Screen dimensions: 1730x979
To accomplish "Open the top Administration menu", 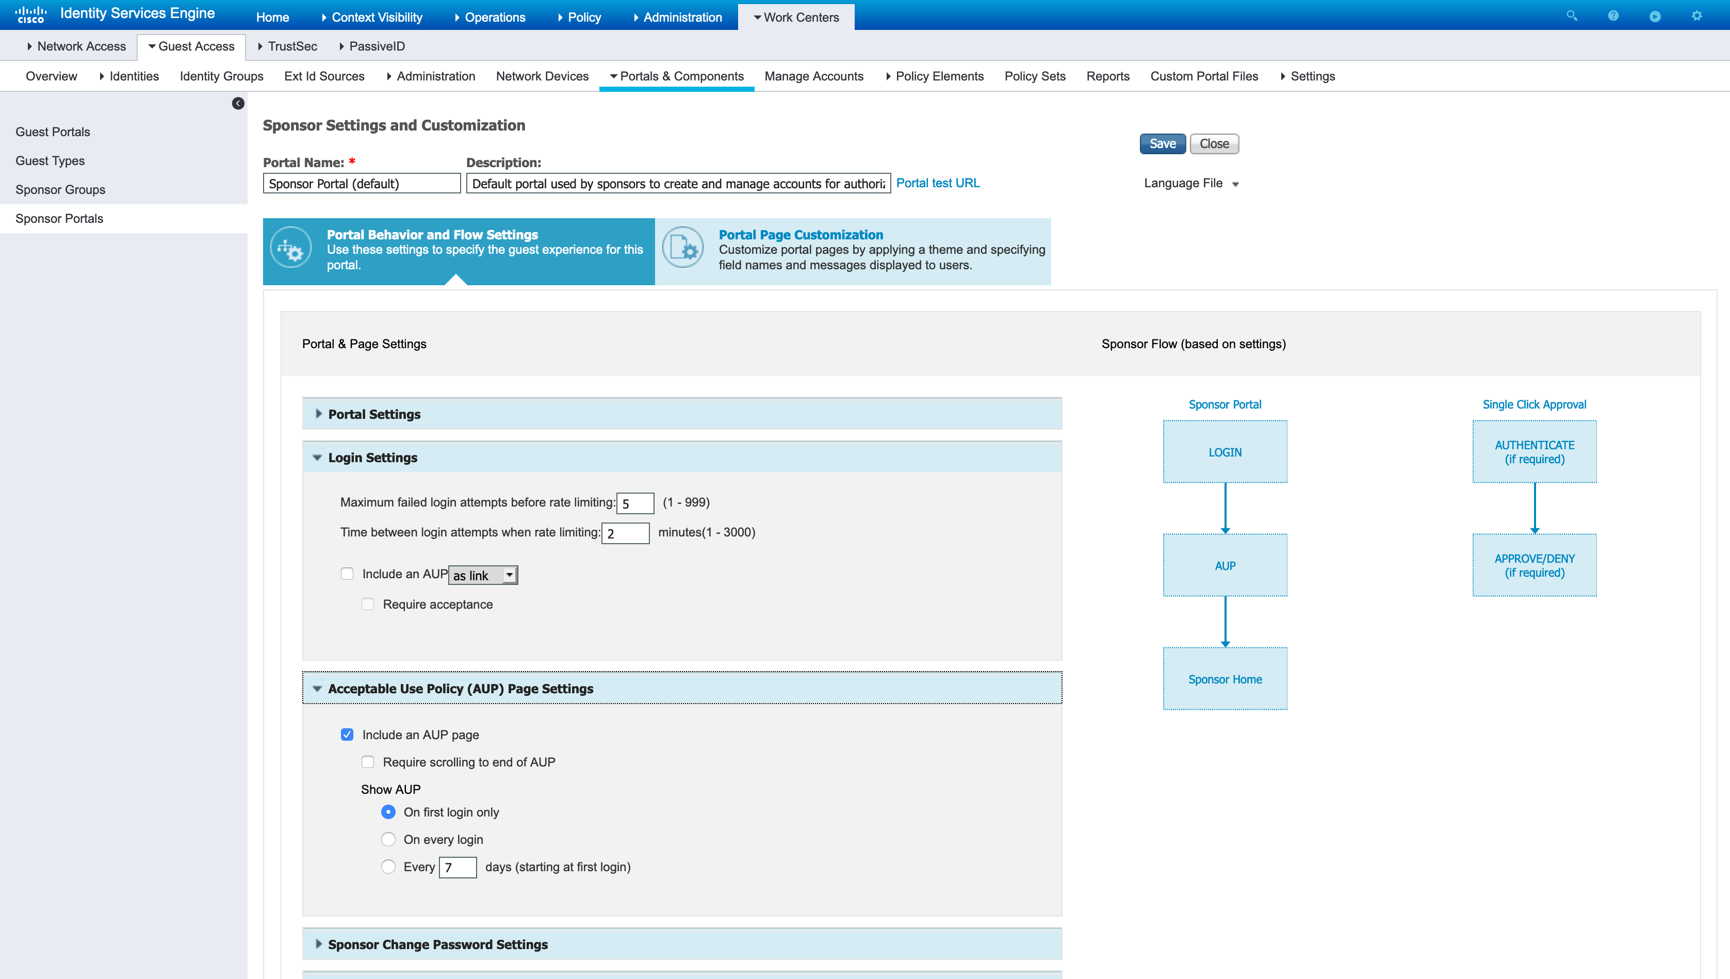I will click(678, 17).
